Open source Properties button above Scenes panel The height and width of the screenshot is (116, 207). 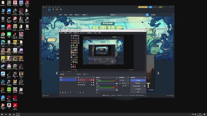[79, 74]
